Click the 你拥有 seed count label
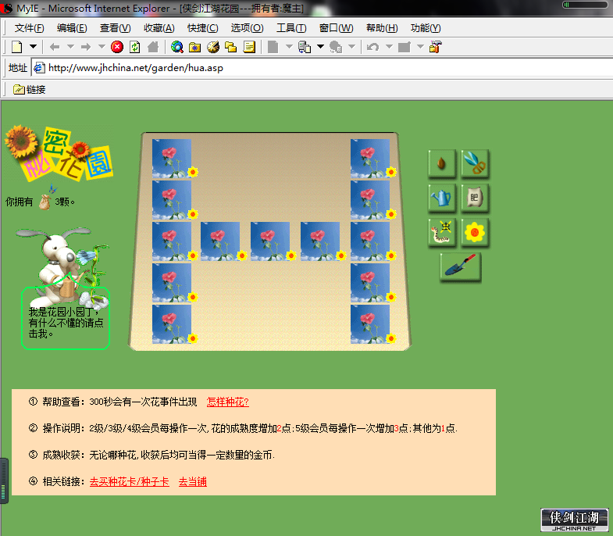Image resolution: width=613 pixels, height=536 pixels. tap(20, 202)
